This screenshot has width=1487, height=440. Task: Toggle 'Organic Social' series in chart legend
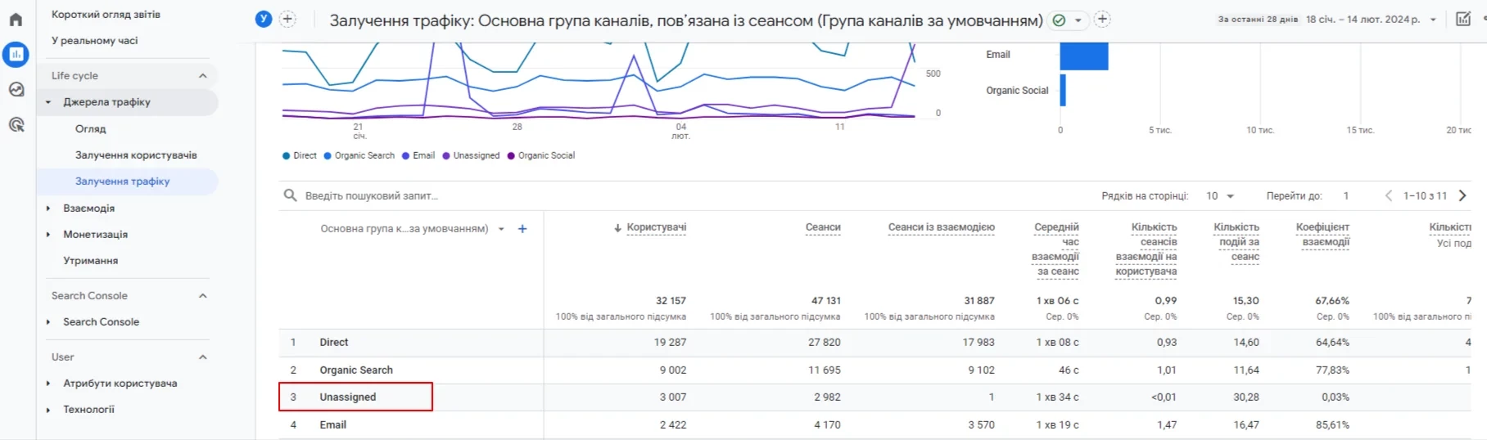click(540, 155)
